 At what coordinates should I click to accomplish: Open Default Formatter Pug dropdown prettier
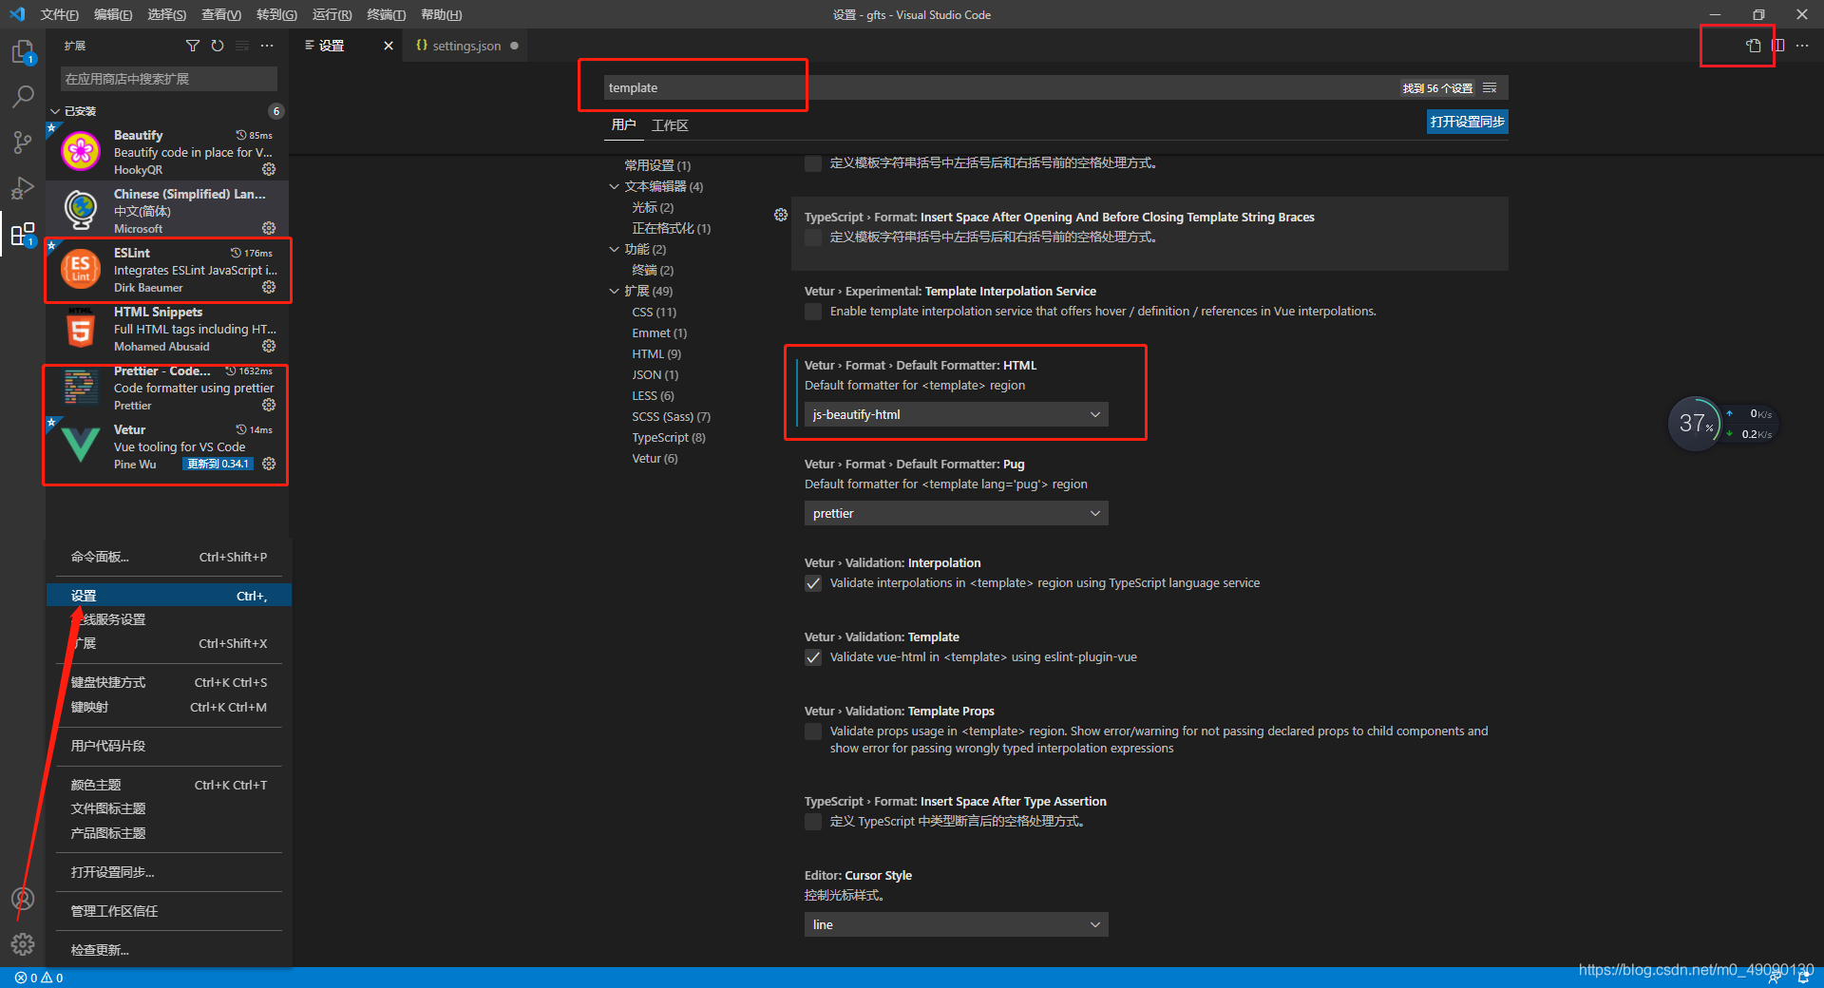(x=956, y=513)
